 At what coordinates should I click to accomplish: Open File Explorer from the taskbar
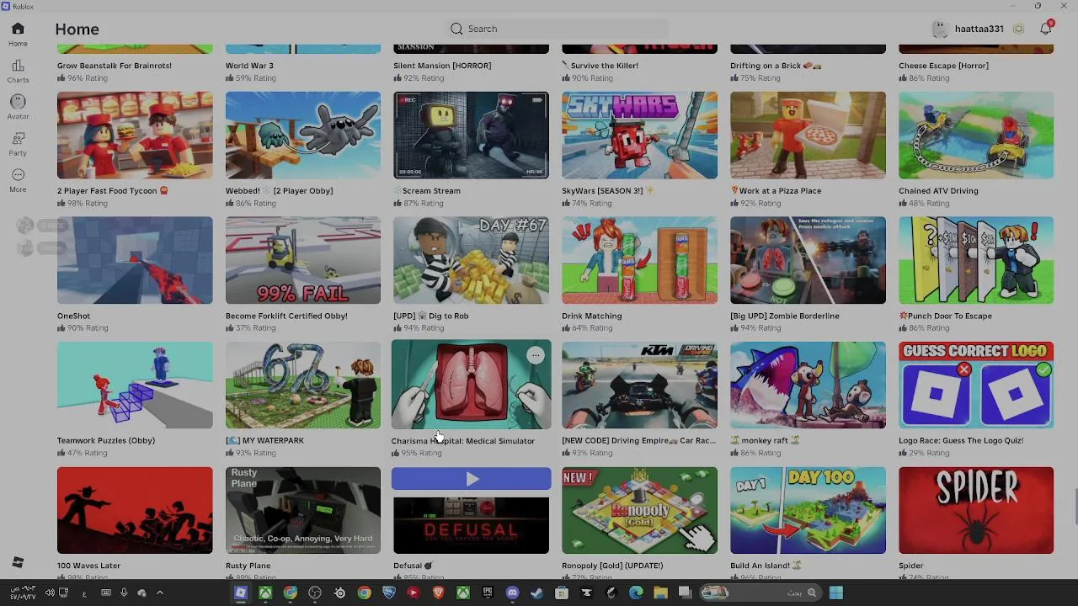(x=660, y=593)
